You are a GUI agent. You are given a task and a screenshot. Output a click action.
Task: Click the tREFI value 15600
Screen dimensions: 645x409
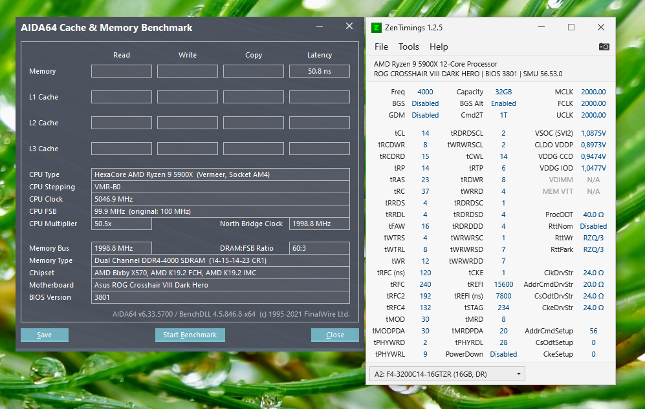coord(503,284)
